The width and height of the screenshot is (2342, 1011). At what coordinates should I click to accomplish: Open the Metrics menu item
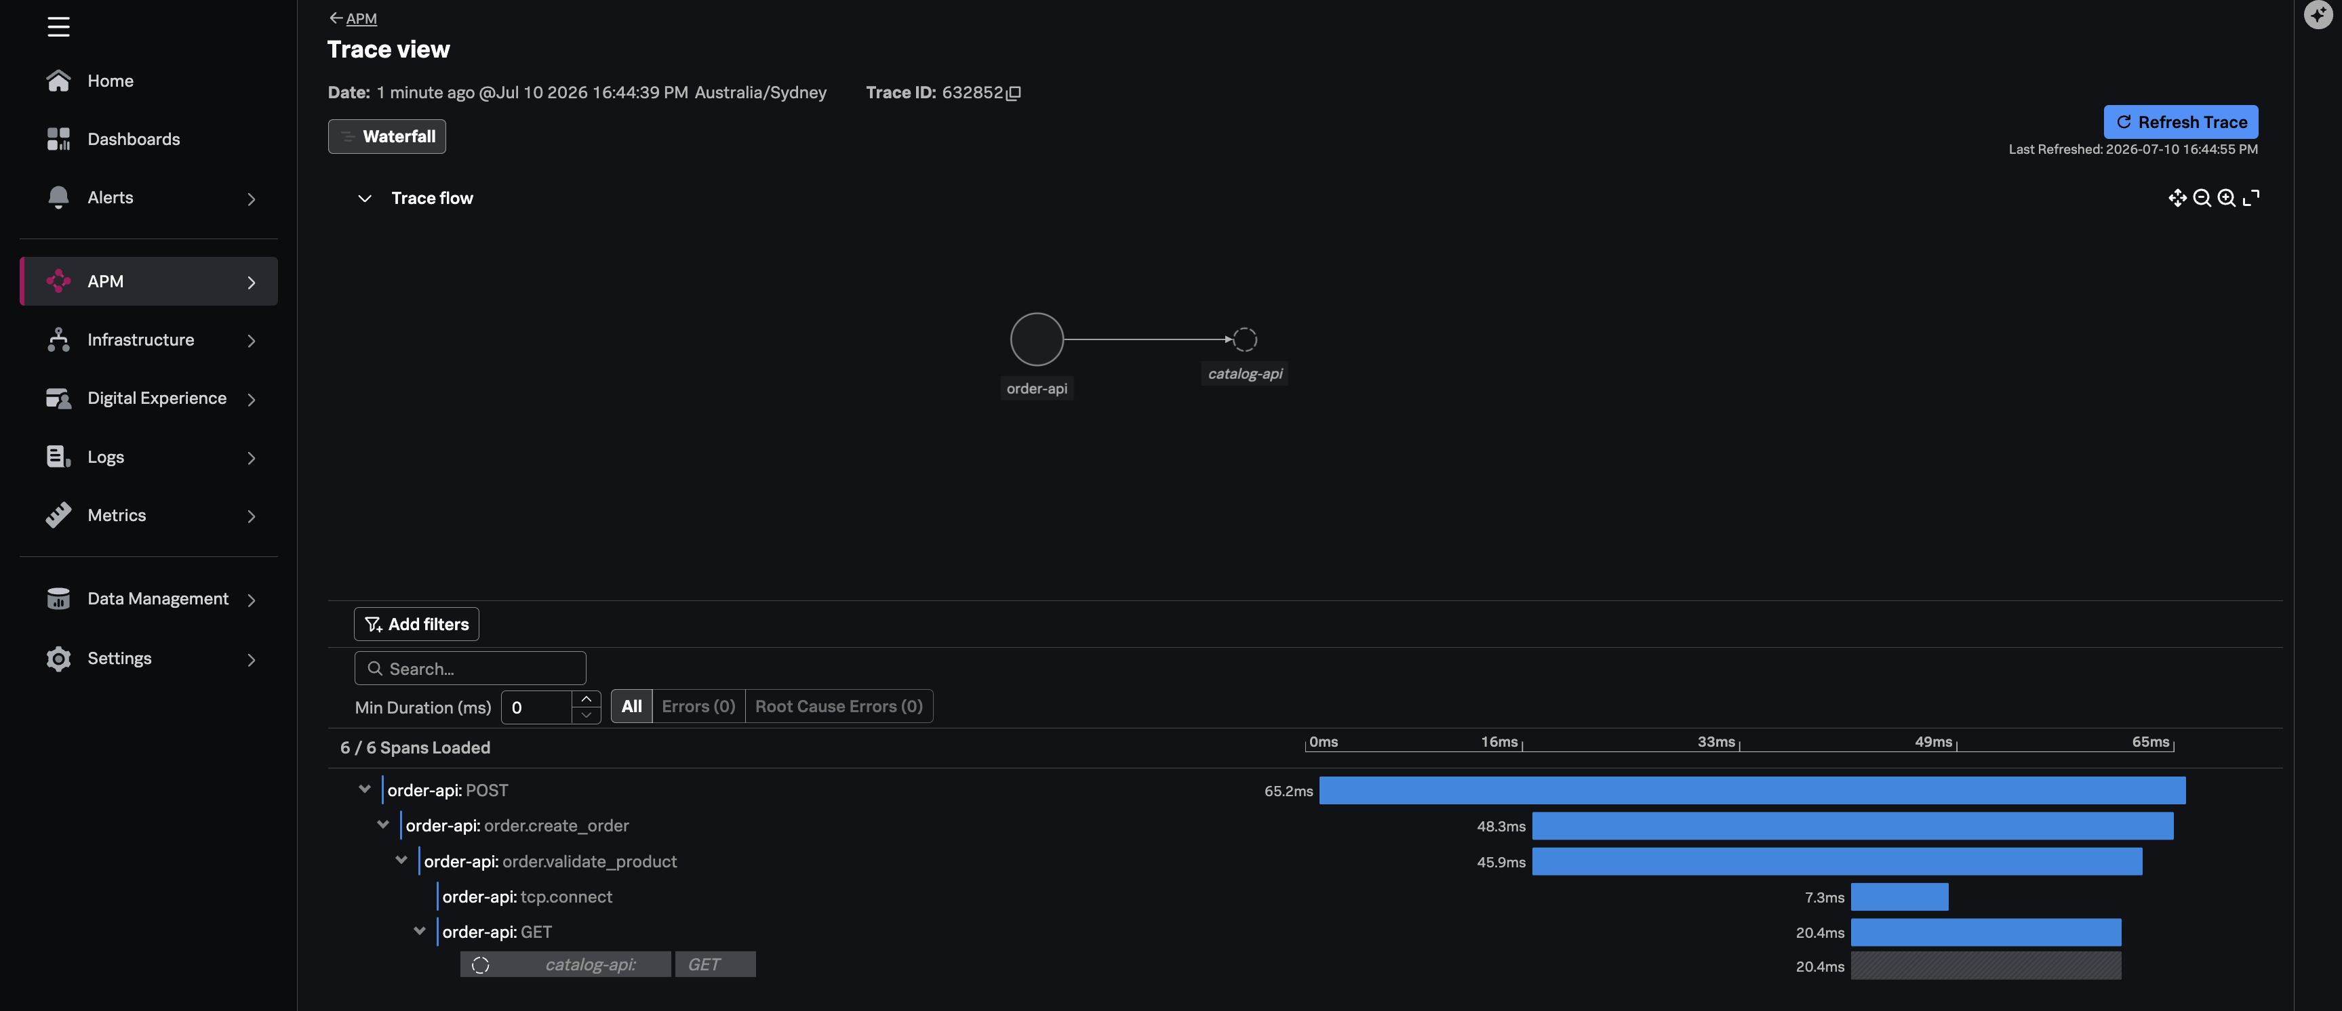117,515
